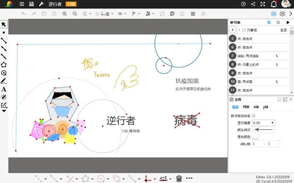The height and width of the screenshot is (183, 294).
Task: Click the canvas color swatch
Action: point(255,137)
